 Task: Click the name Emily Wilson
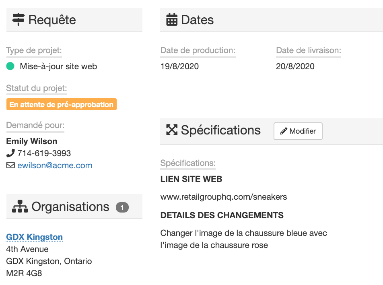32,141
